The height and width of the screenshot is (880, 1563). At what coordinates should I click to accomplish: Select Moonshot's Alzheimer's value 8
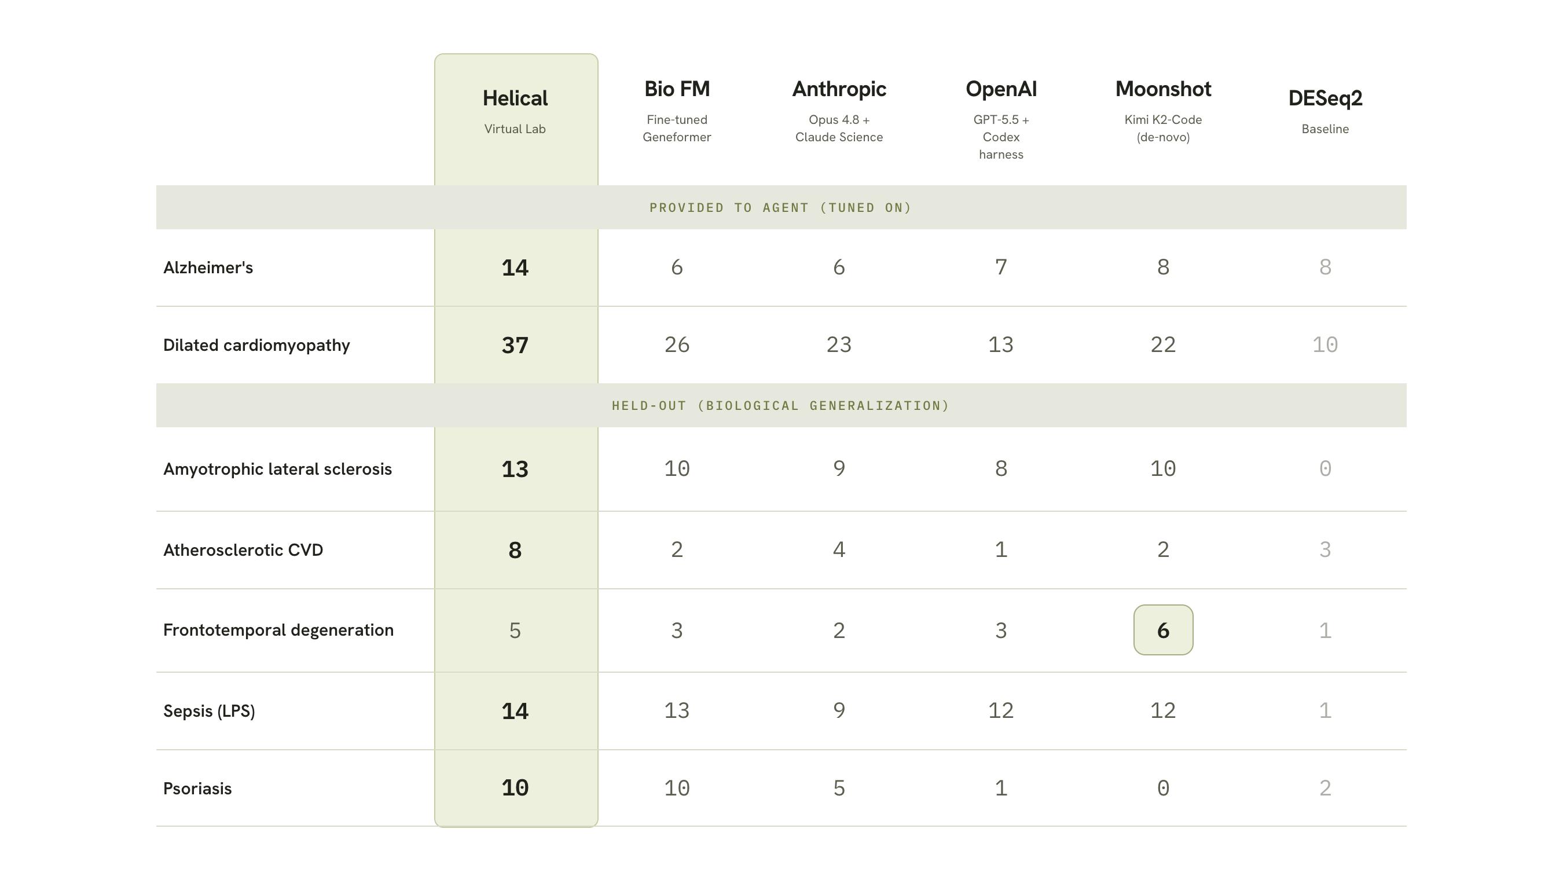pos(1163,267)
